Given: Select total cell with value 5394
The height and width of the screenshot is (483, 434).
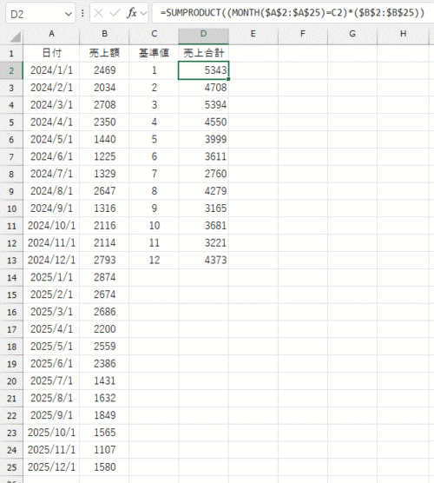Looking at the screenshot, I should pos(203,105).
